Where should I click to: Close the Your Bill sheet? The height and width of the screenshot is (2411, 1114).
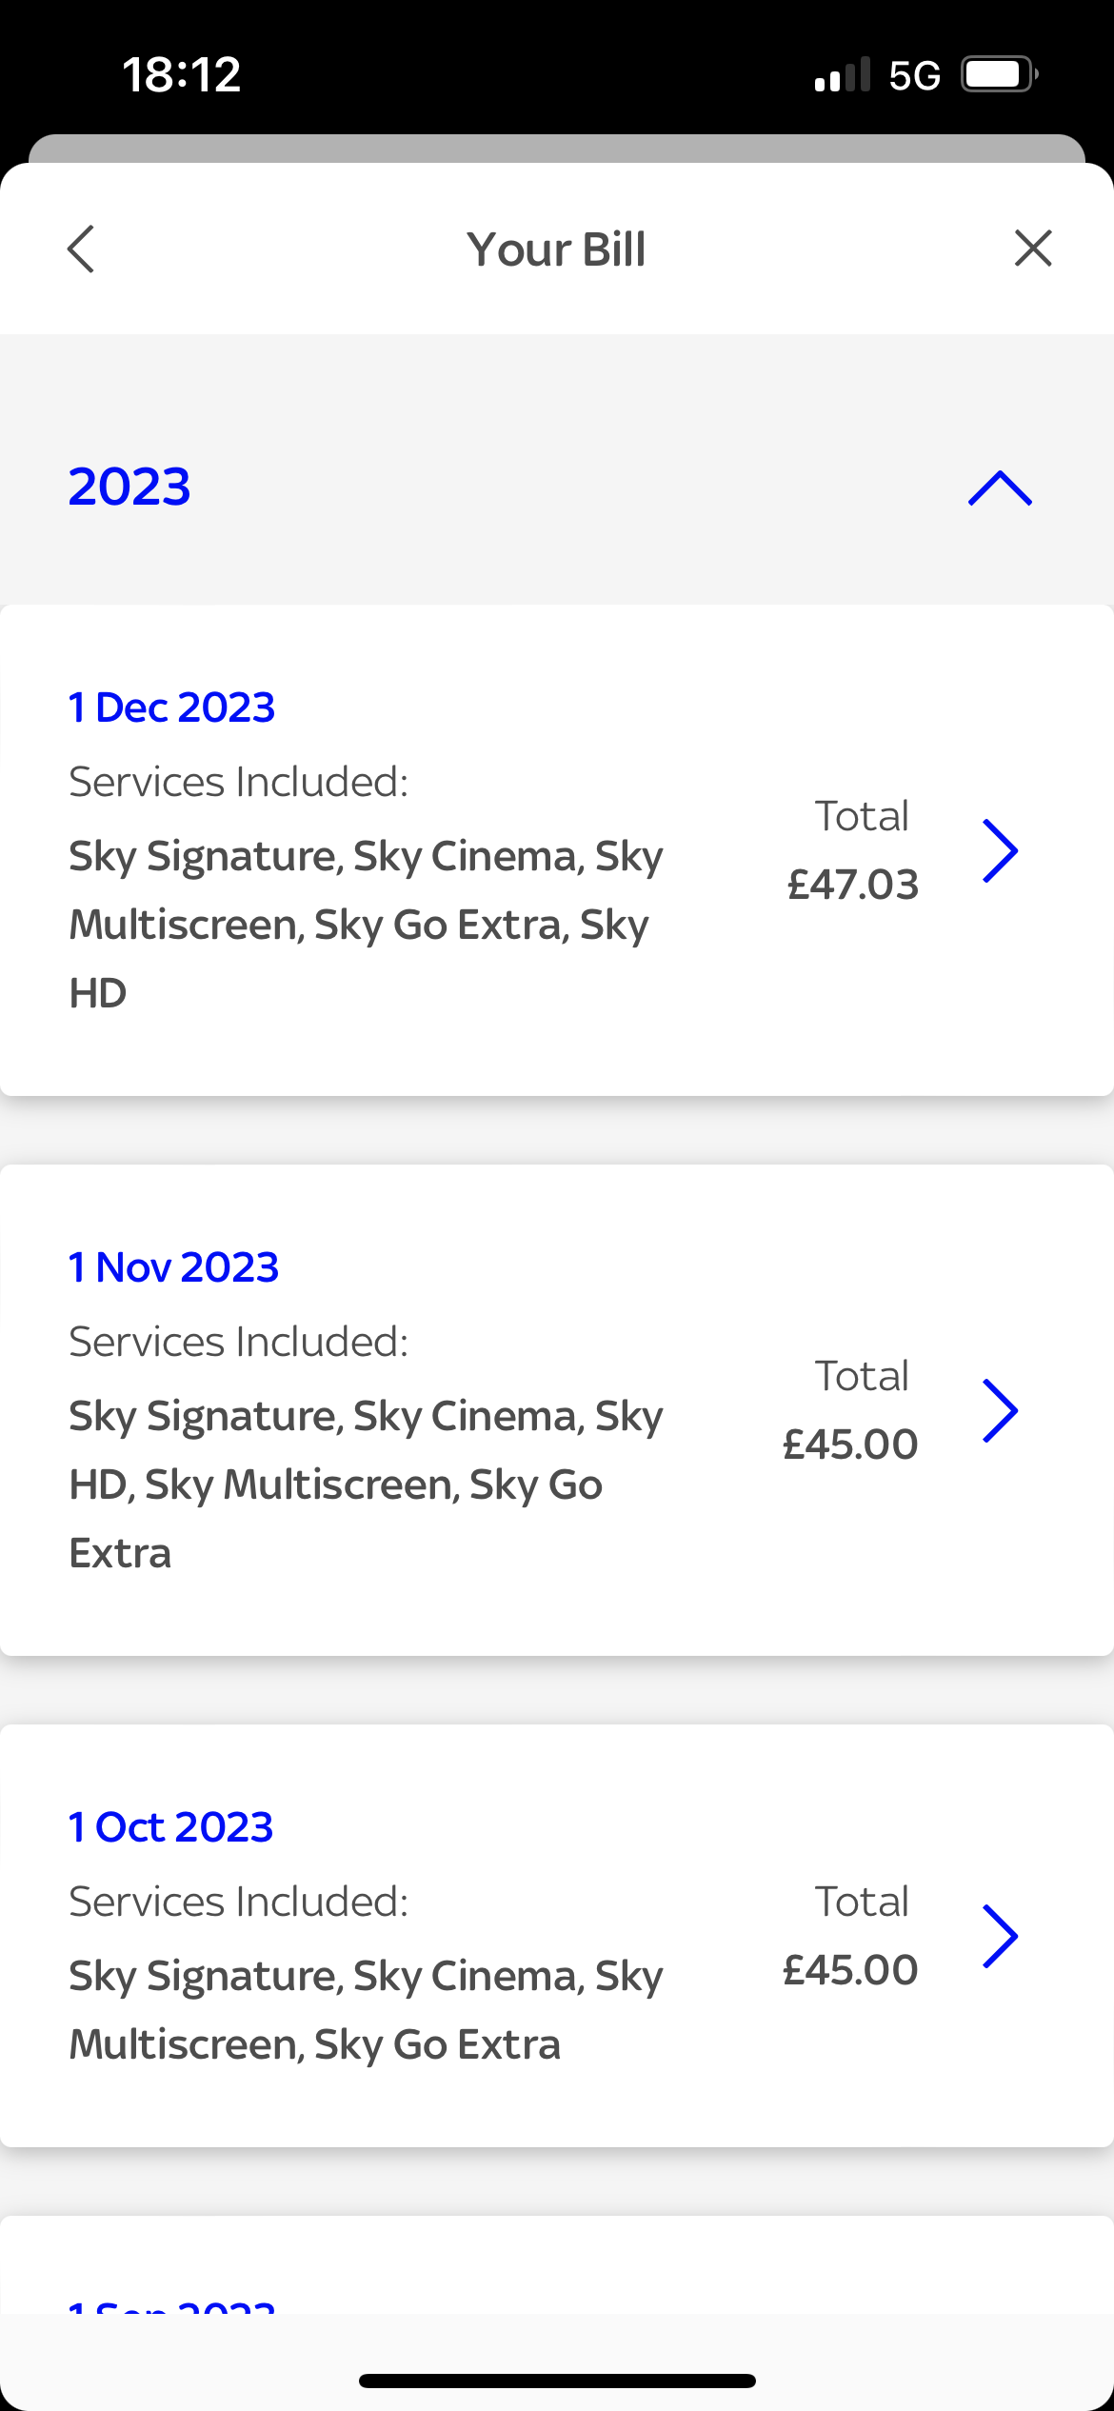click(1033, 249)
